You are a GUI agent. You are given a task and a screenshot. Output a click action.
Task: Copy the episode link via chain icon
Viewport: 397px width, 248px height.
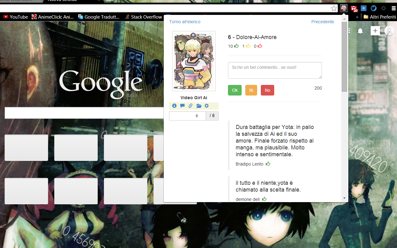190,106
